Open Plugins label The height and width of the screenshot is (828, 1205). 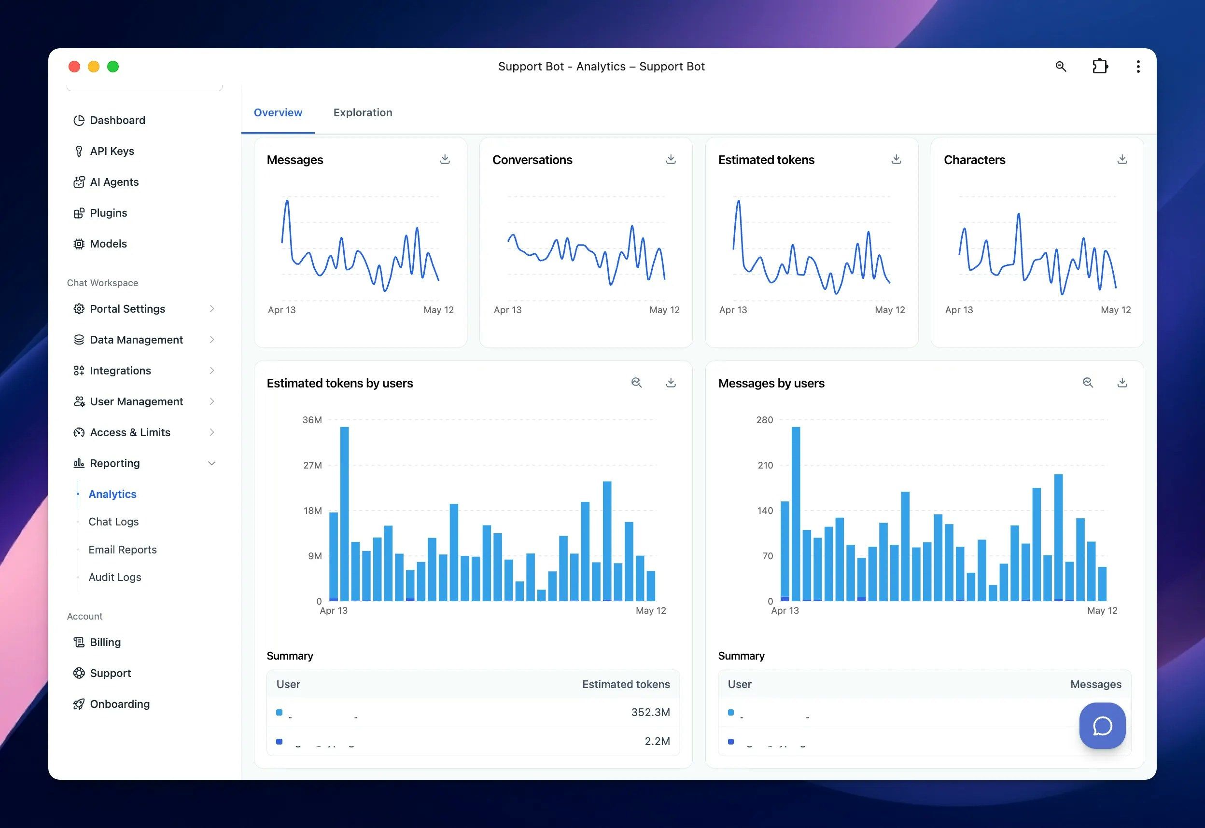(x=109, y=213)
